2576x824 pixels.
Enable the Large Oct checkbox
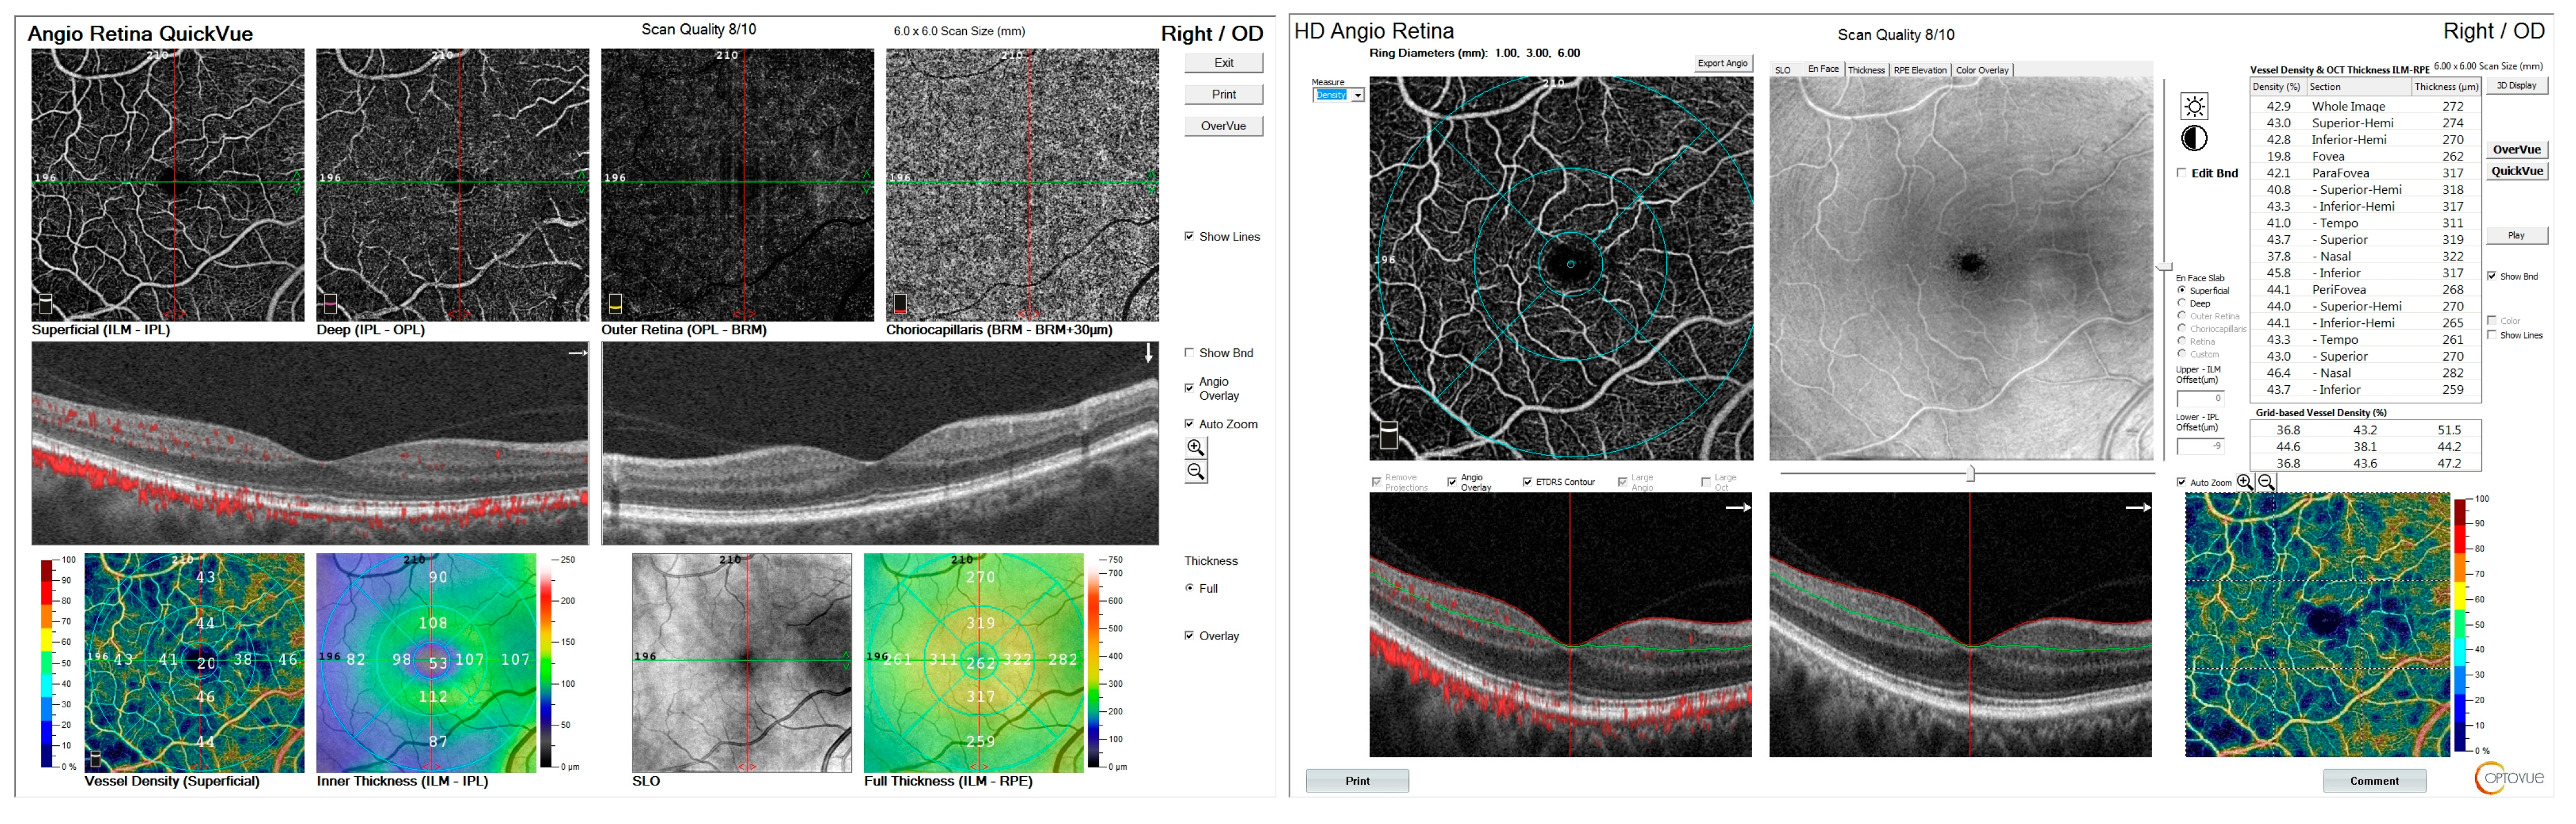coord(1705,482)
